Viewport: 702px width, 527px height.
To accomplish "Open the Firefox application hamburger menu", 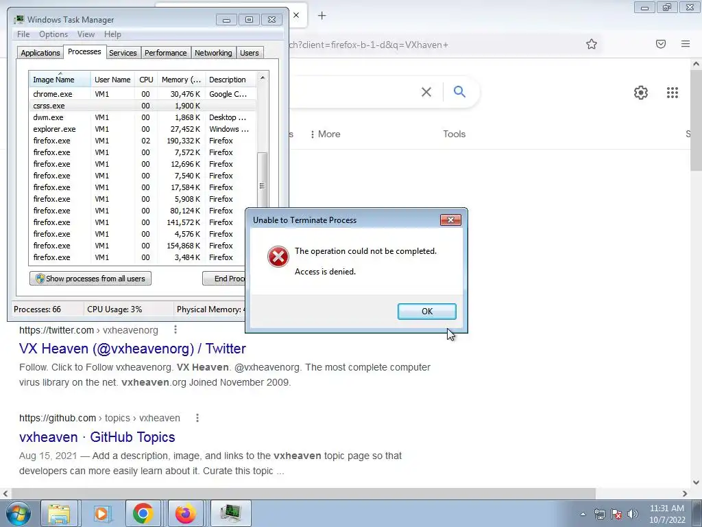I will [x=686, y=44].
